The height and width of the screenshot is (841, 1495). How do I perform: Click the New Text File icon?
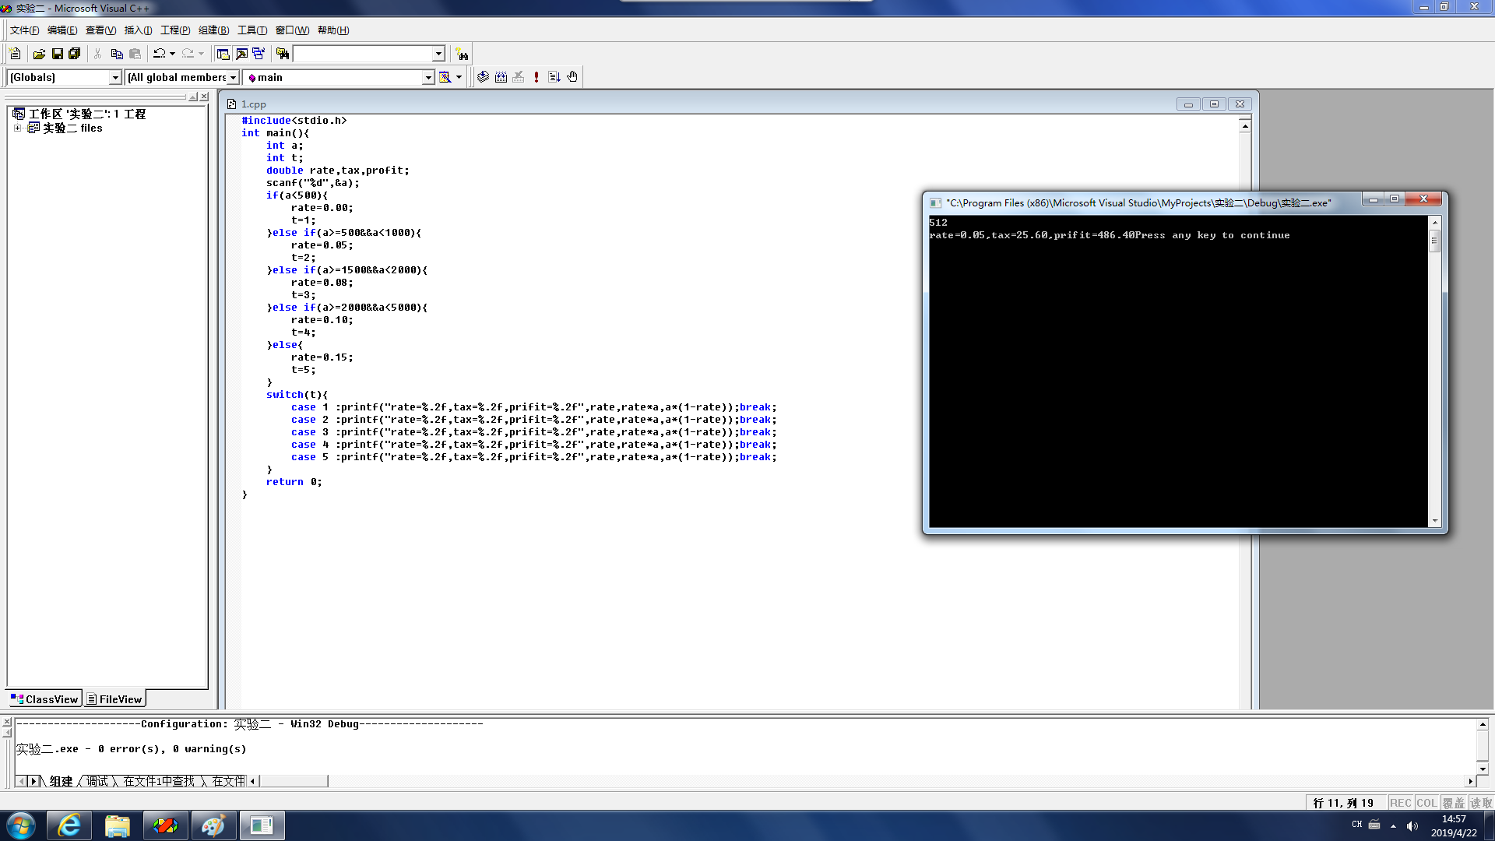pyautogui.click(x=15, y=54)
